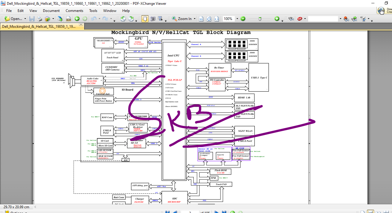The image size is (392, 213).
Task: Click the find next search icon
Action: coord(354,18)
